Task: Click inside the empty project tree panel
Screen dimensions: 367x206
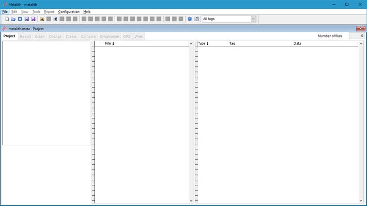Action: (x=46, y=93)
